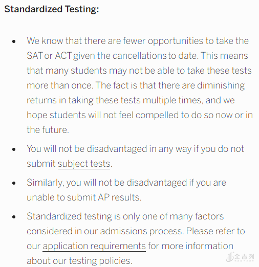Viewport: 259px width, 267px height.
Task: Click the Standardized Testing heading
Action: click(x=52, y=9)
